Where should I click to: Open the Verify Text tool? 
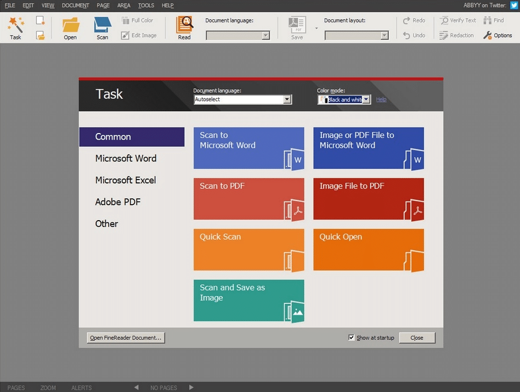458,20
